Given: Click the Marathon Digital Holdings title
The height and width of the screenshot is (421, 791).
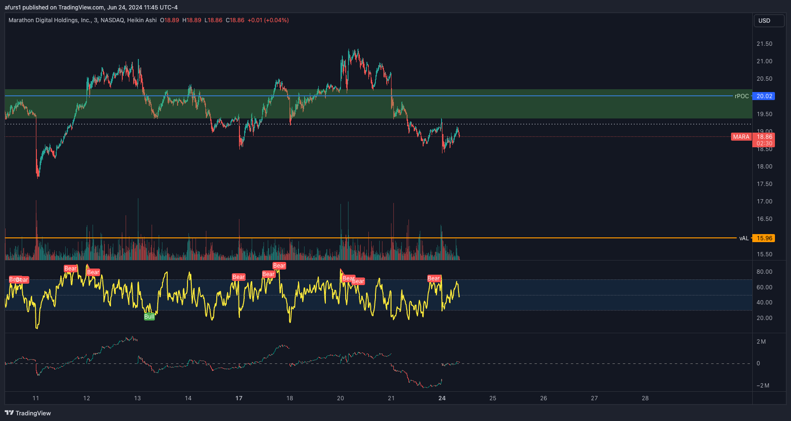Looking at the screenshot, I should pos(50,20).
